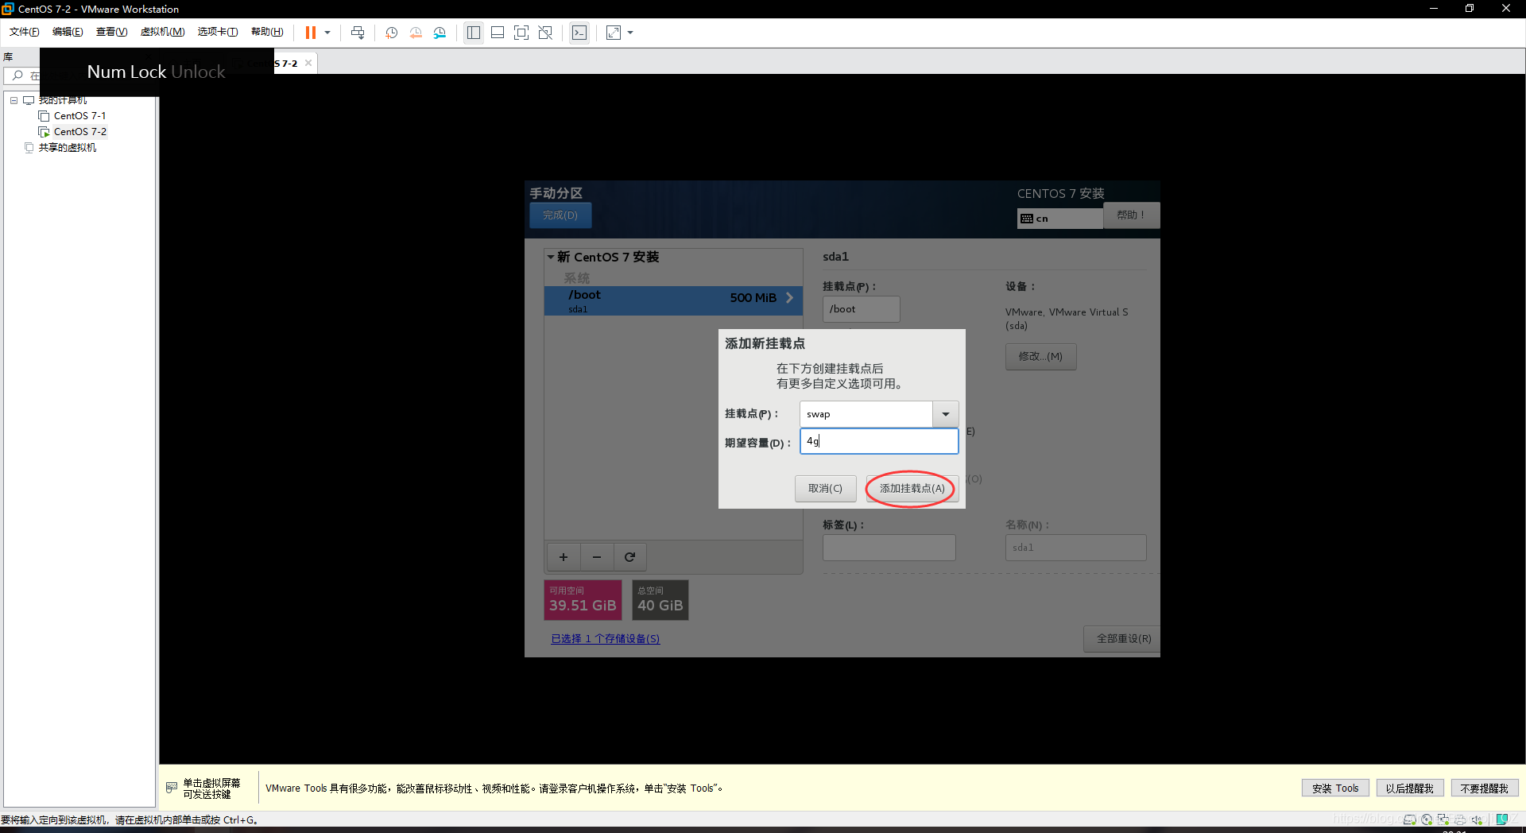Open the 帮助(H) menu
The width and height of the screenshot is (1526, 833).
click(267, 32)
